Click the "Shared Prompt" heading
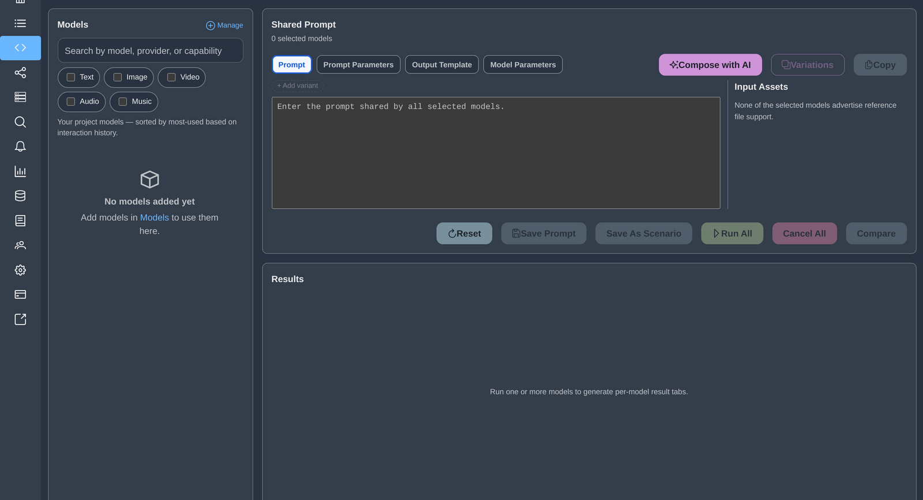 pos(303,25)
